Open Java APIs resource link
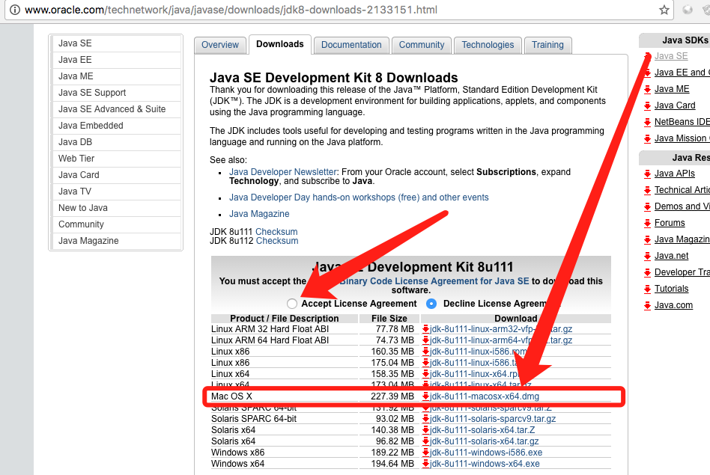Screen dimensions: 710x475 click(x=675, y=174)
